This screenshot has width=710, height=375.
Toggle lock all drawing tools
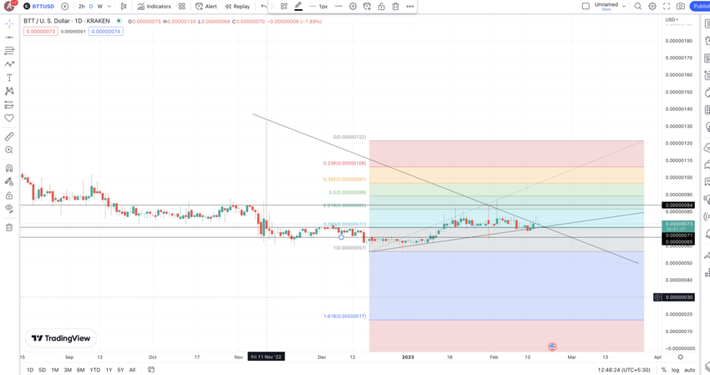pyautogui.click(x=9, y=195)
